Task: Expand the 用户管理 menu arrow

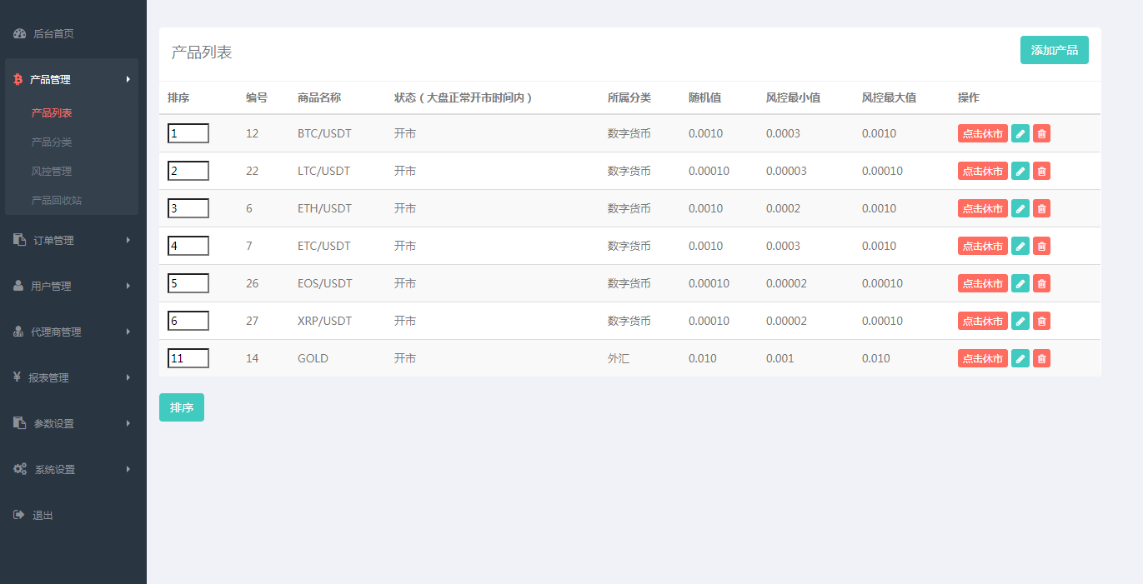Action: coord(128,286)
